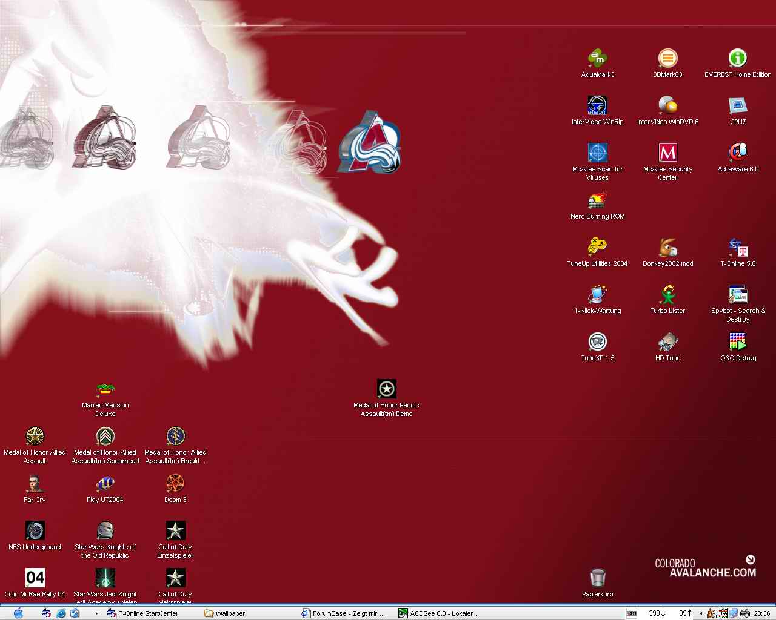Image resolution: width=776 pixels, height=620 pixels.
Task: Select Medal of Honor Allied Assault icon
Action: pos(35,436)
